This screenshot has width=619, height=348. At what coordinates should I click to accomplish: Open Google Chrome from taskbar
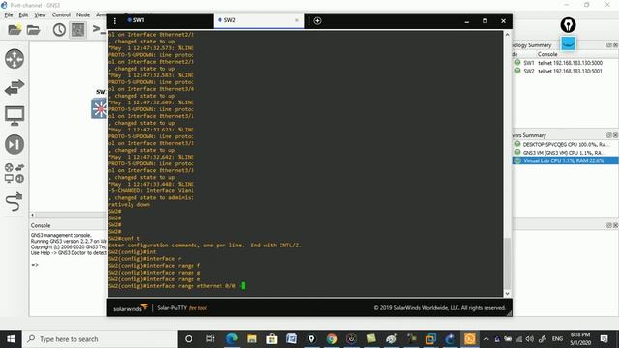(x=332, y=339)
